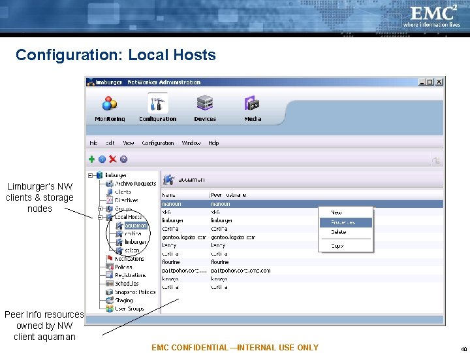Viewport: 470px width, 353px height.
Task: Click pattpohor.corp.emc.com in Peer Hostname column
Action: coord(241,271)
